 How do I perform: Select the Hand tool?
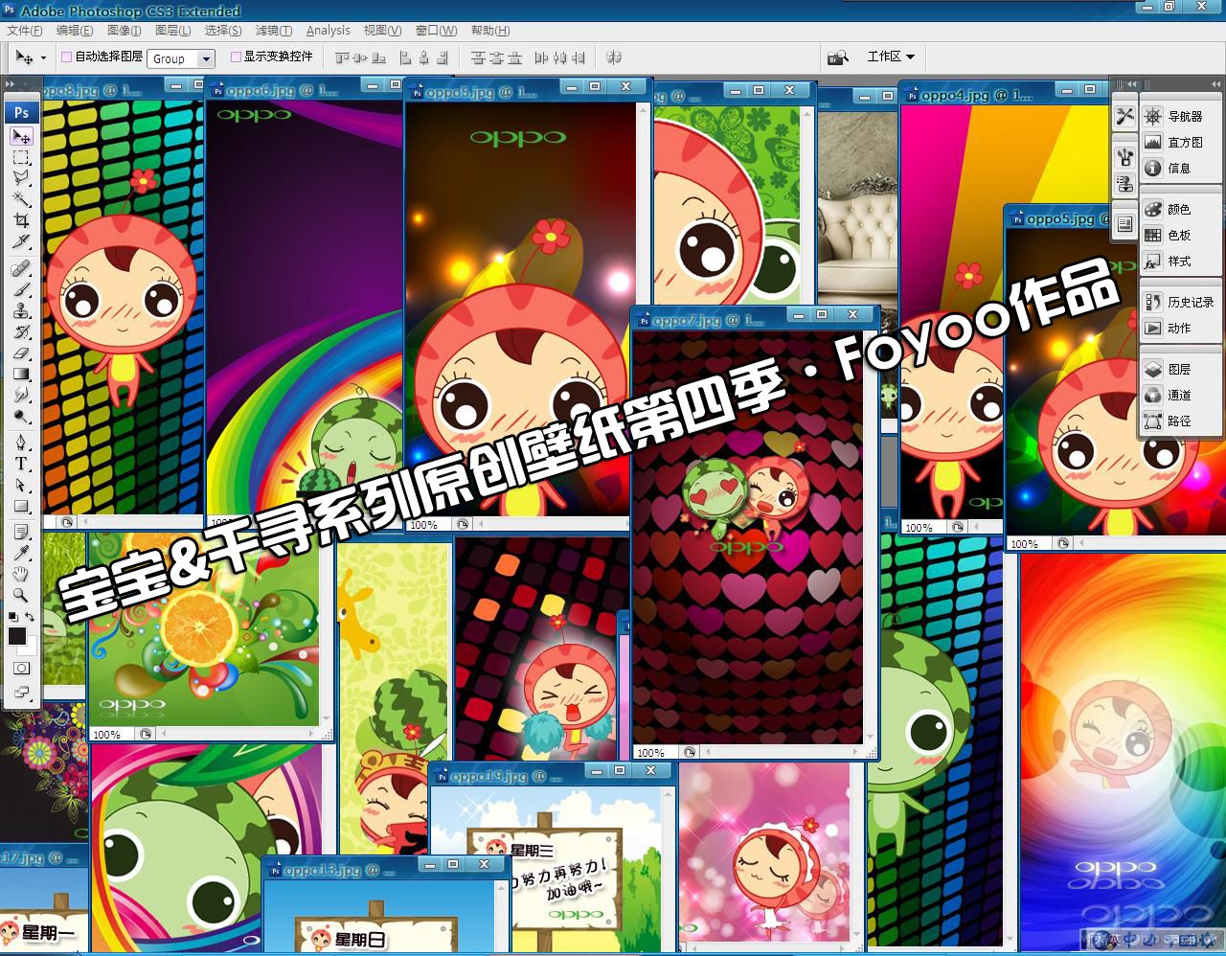[x=21, y=575]
